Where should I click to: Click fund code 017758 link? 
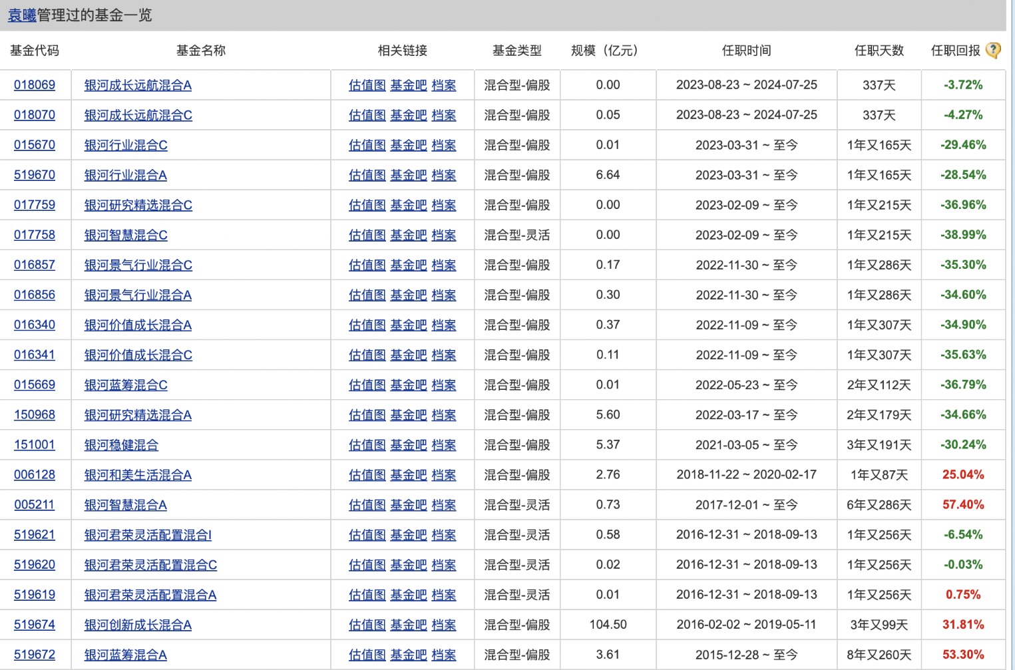click(x=35, y=235)
